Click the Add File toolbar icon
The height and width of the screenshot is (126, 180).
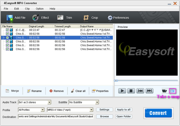pyautogui.click(x=10, y=18)
